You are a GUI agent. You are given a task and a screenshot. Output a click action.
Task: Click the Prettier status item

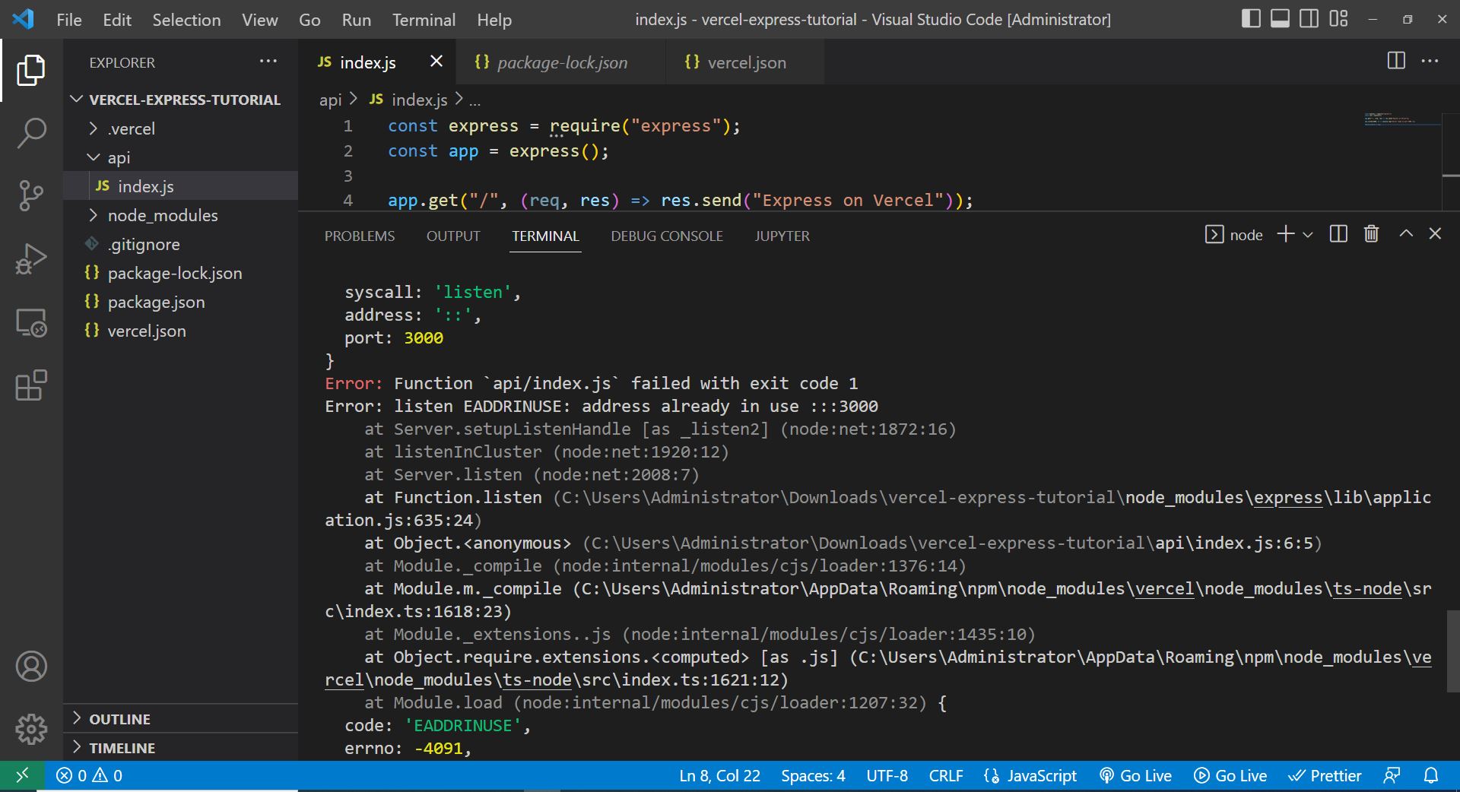tap(1324, 775)
